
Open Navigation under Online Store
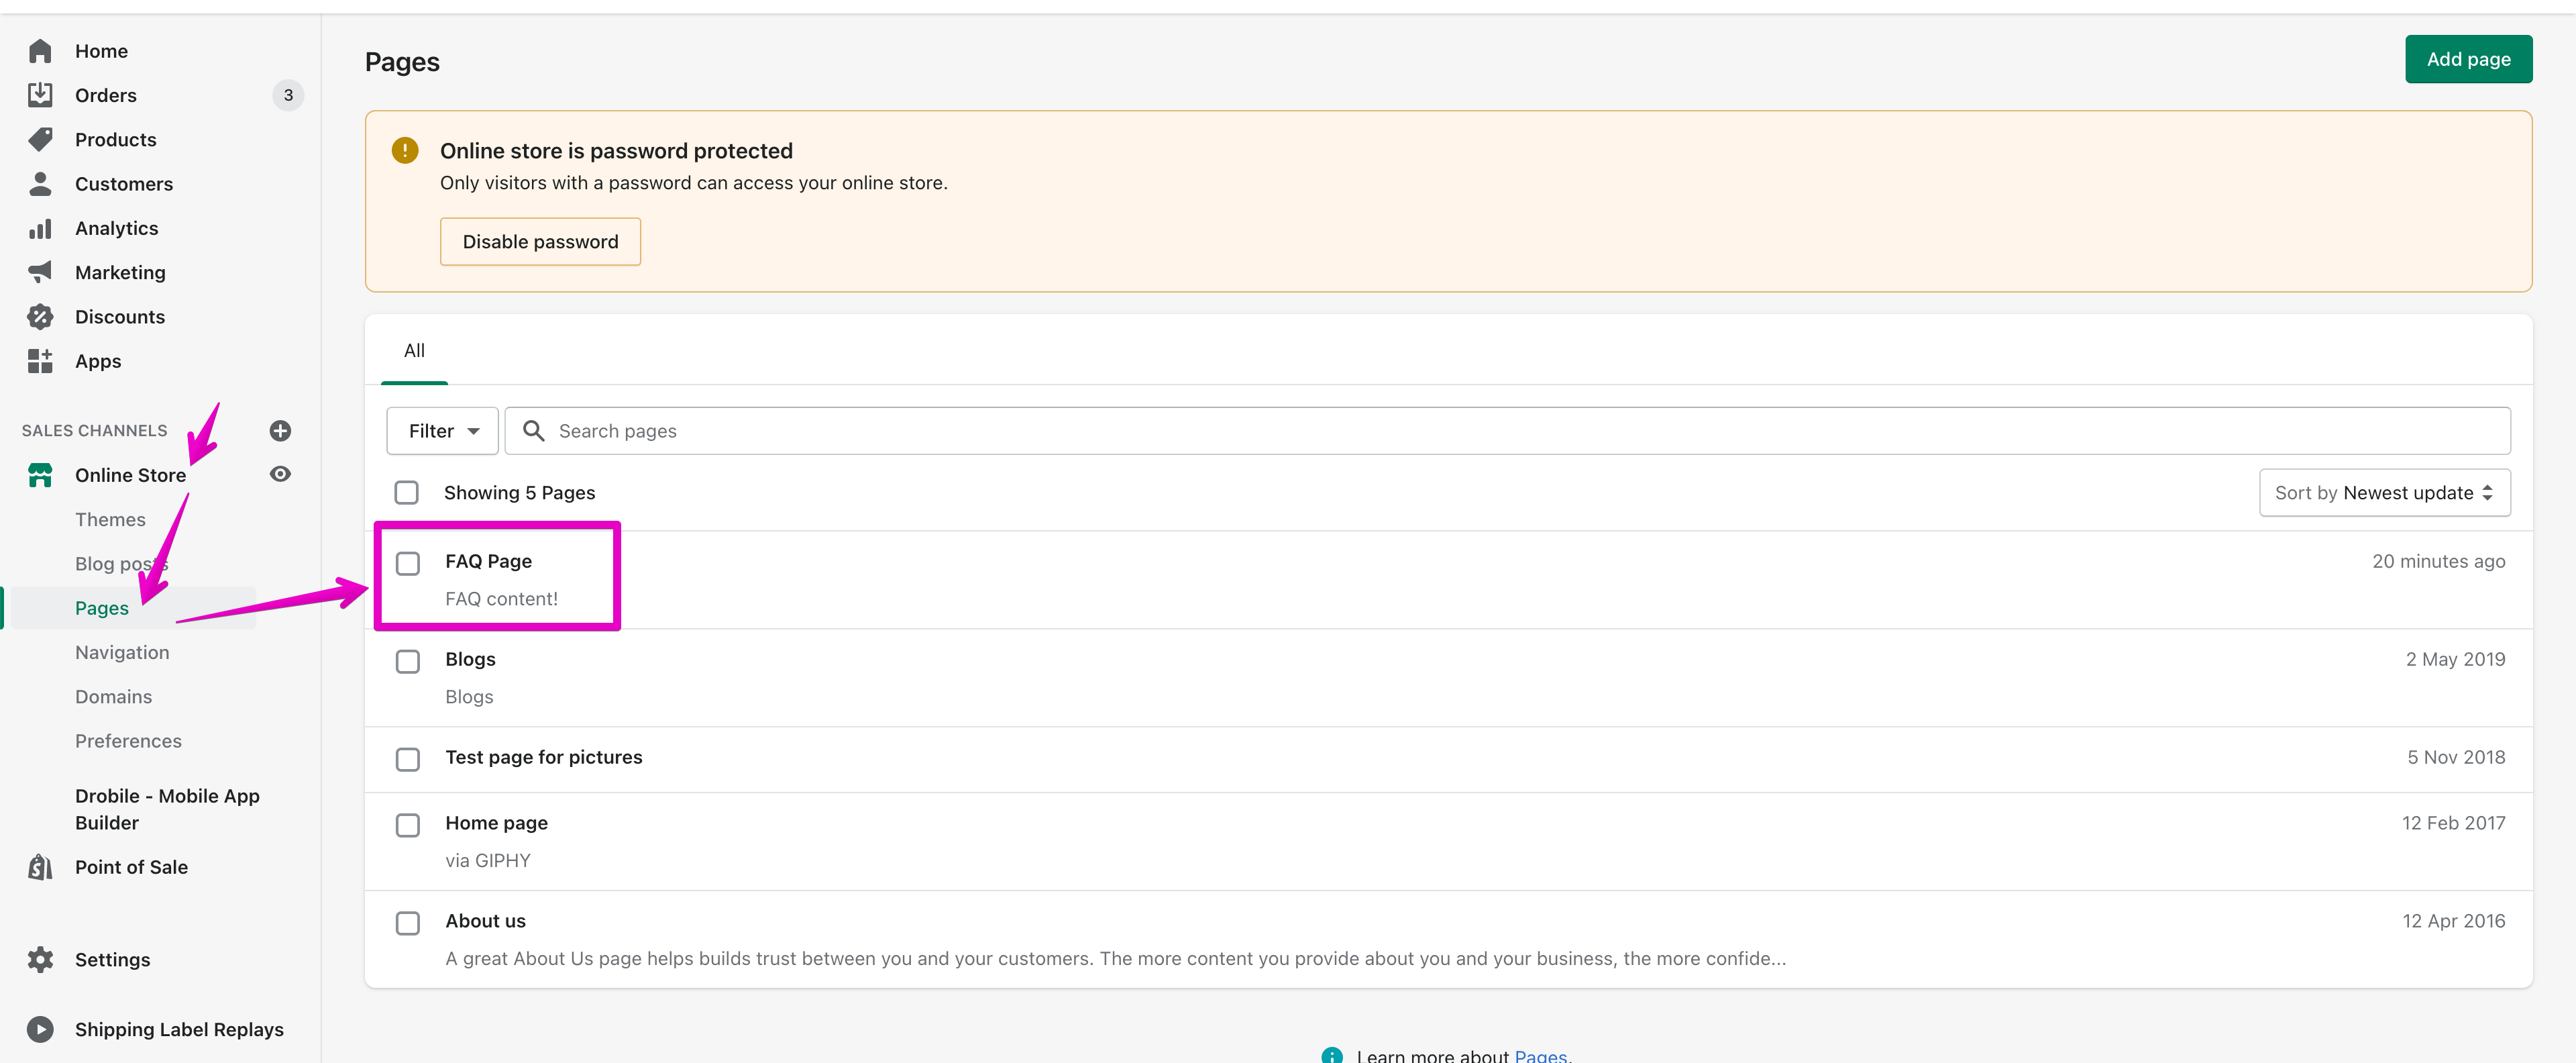point(122,652)
